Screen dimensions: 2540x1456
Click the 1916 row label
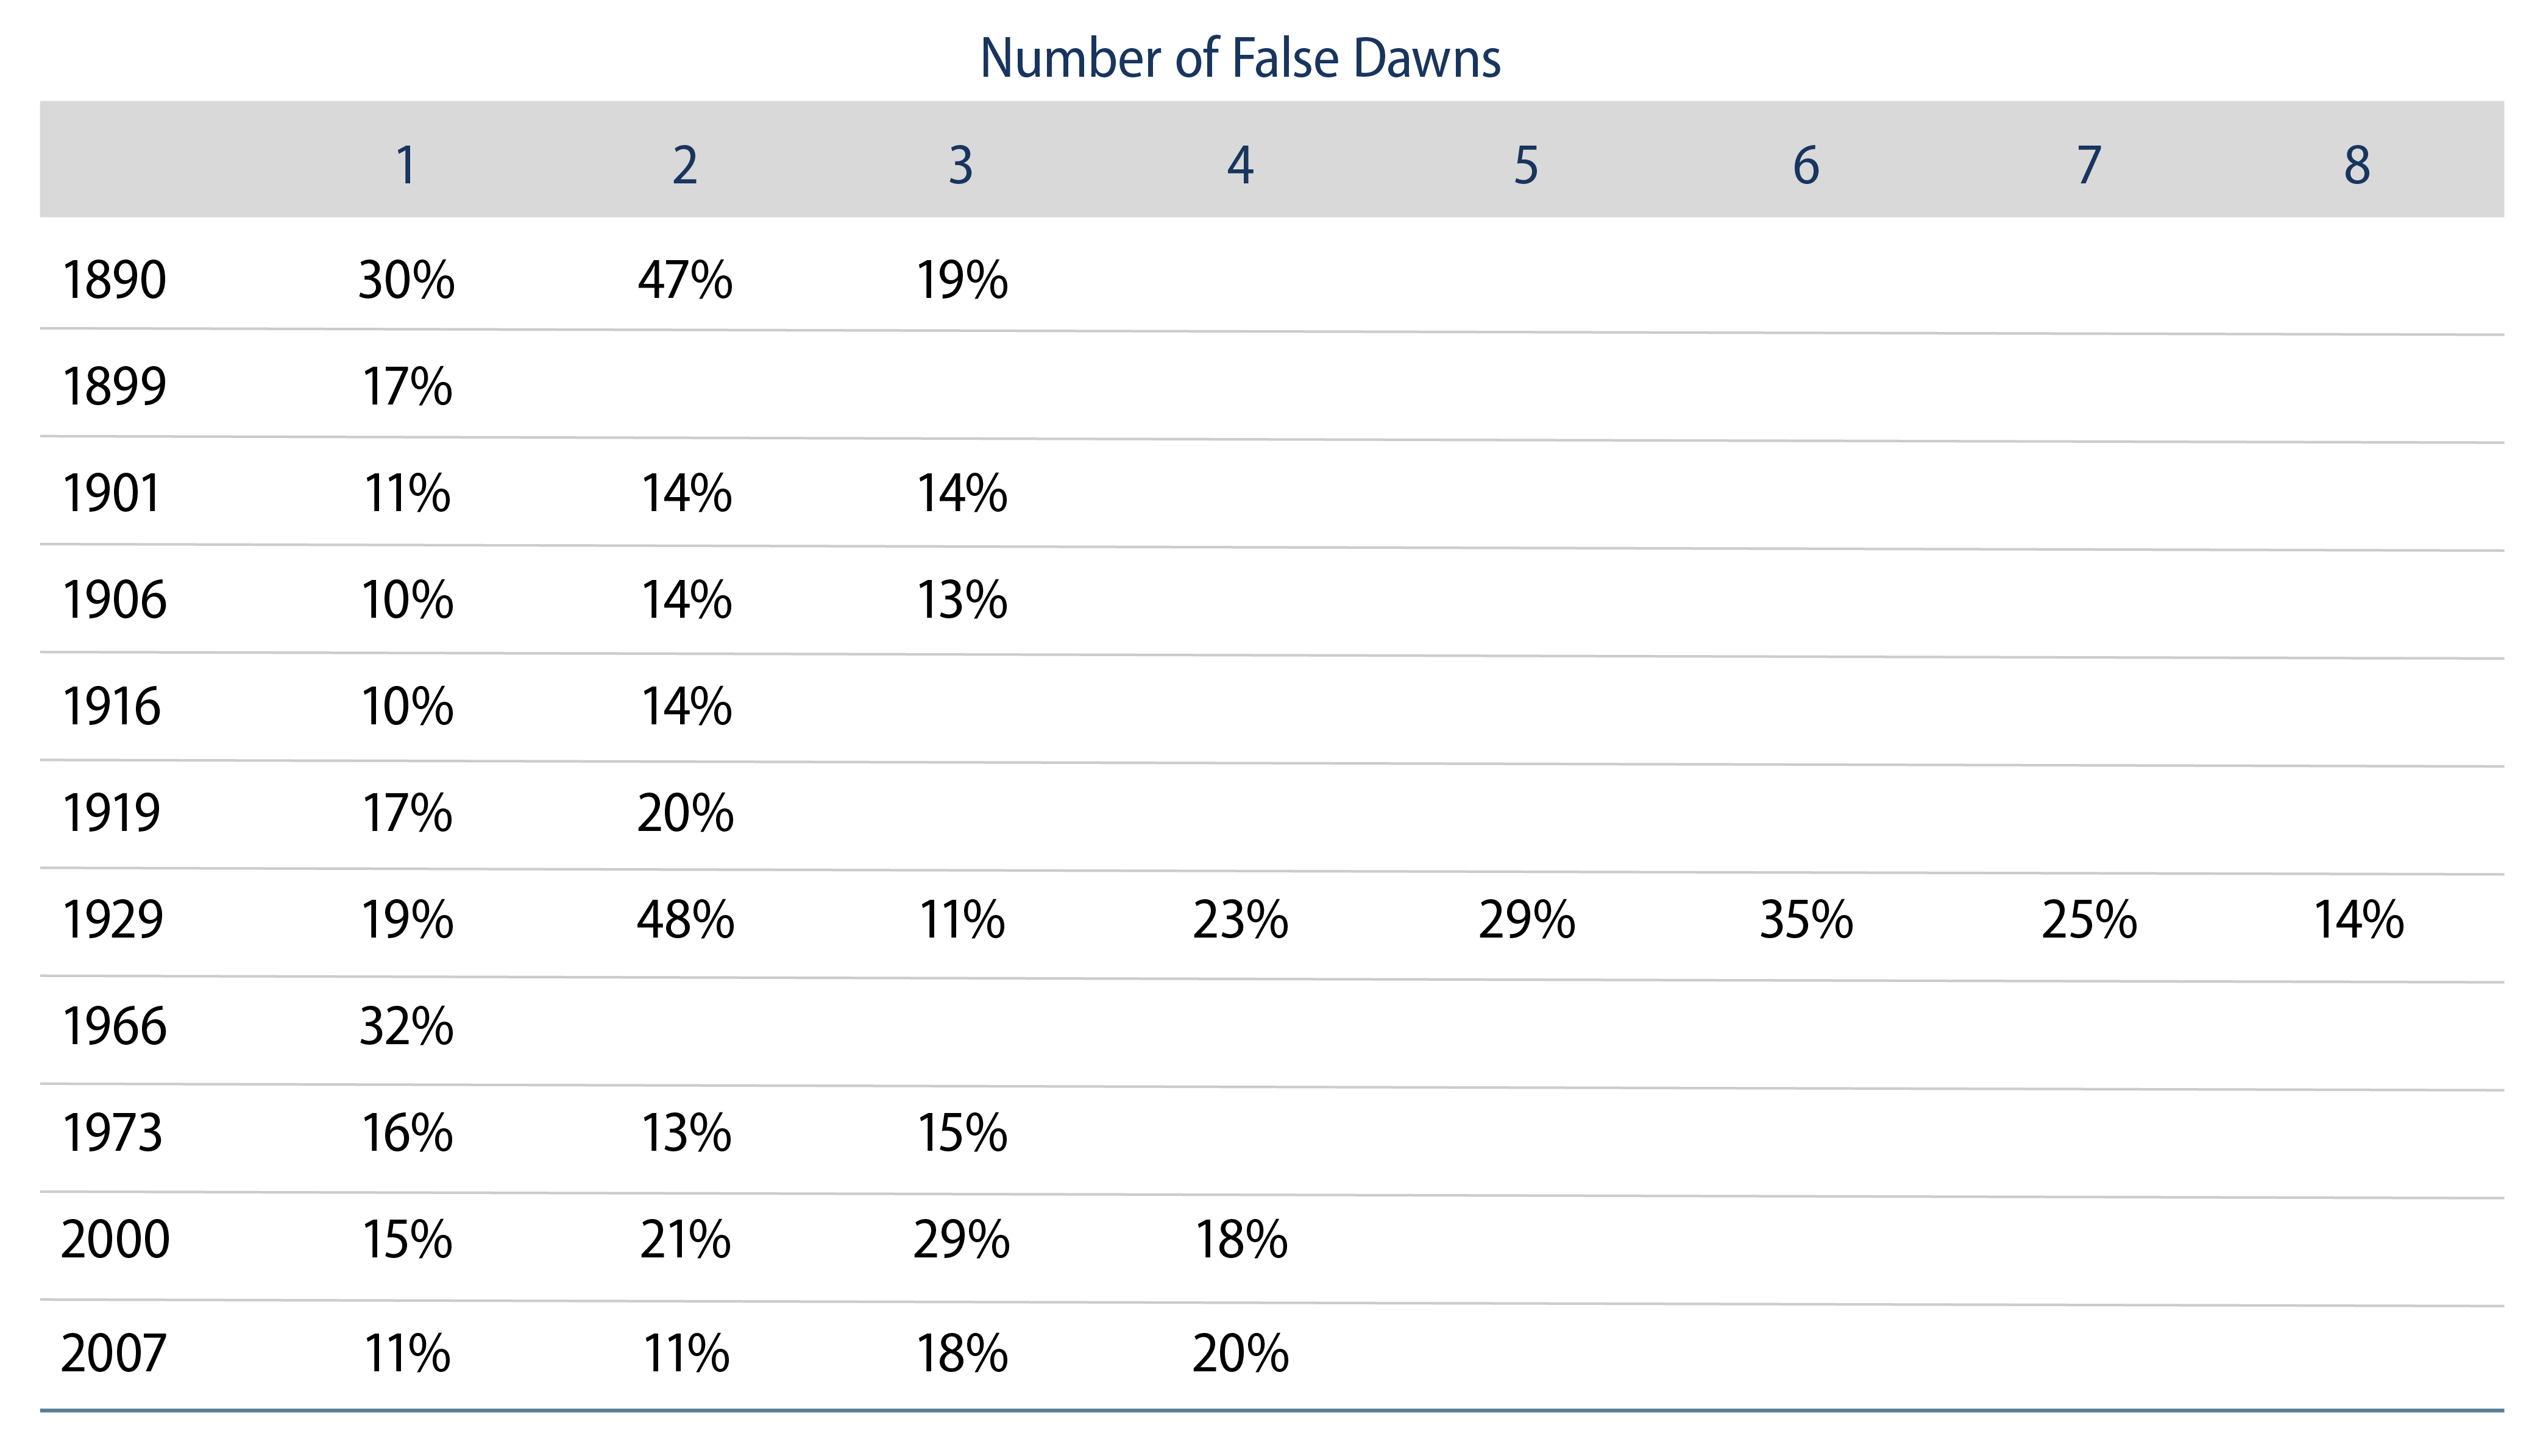111,707
